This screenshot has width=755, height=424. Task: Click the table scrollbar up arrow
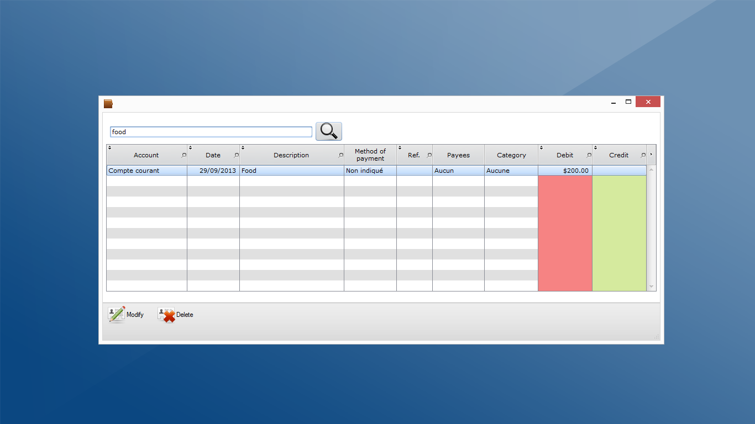[x=651, y=169]
